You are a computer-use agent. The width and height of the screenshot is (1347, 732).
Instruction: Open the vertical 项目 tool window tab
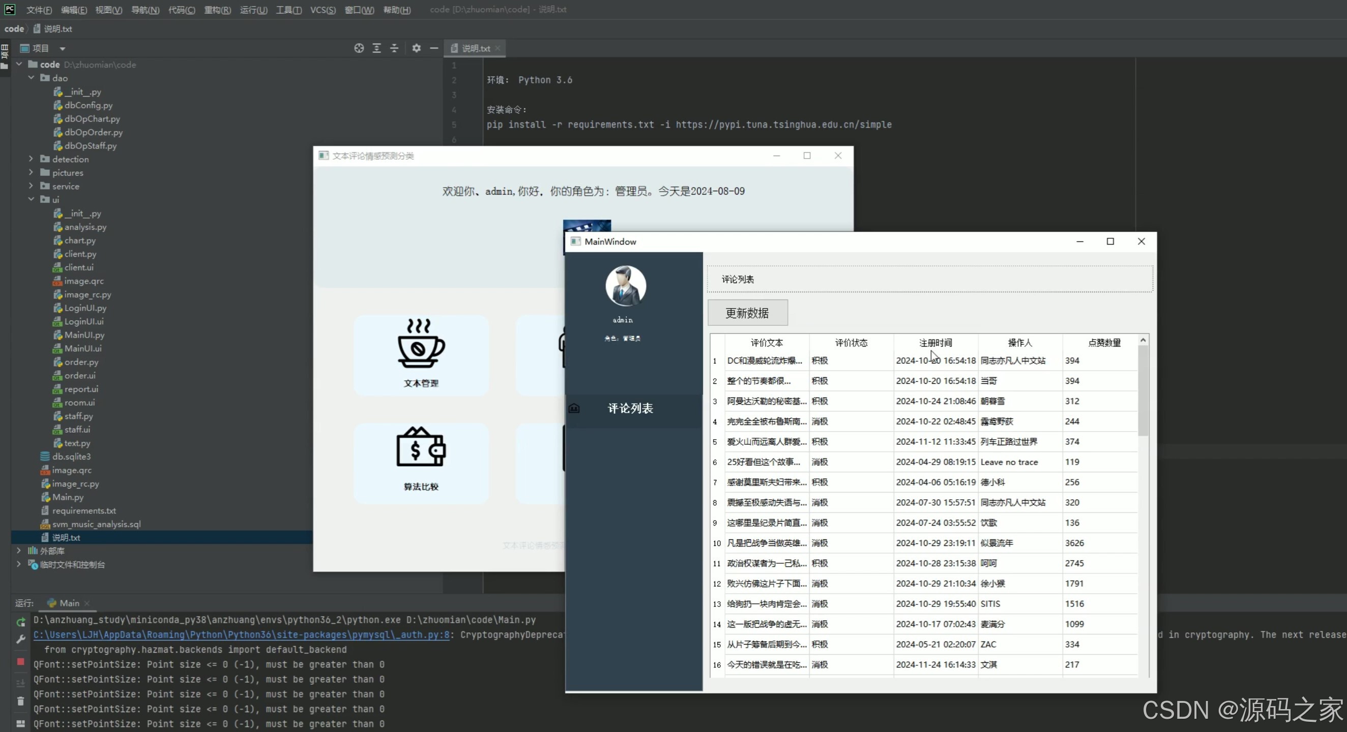pyautogui.click(x=5, y=56)
